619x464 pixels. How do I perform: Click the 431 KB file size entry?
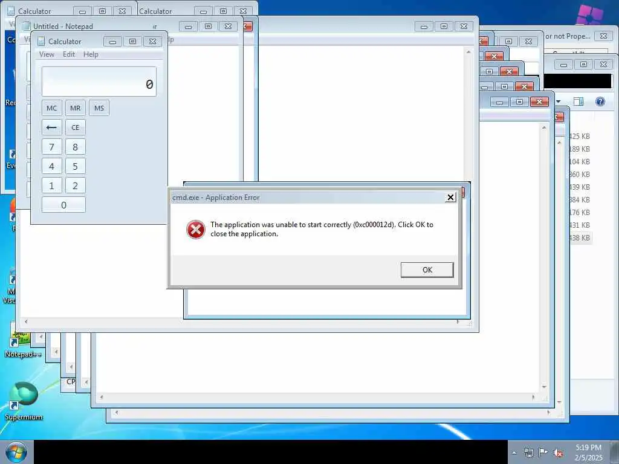580,225
